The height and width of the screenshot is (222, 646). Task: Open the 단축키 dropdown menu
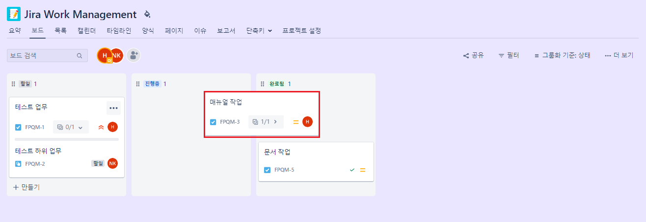[x=259, y=30]
